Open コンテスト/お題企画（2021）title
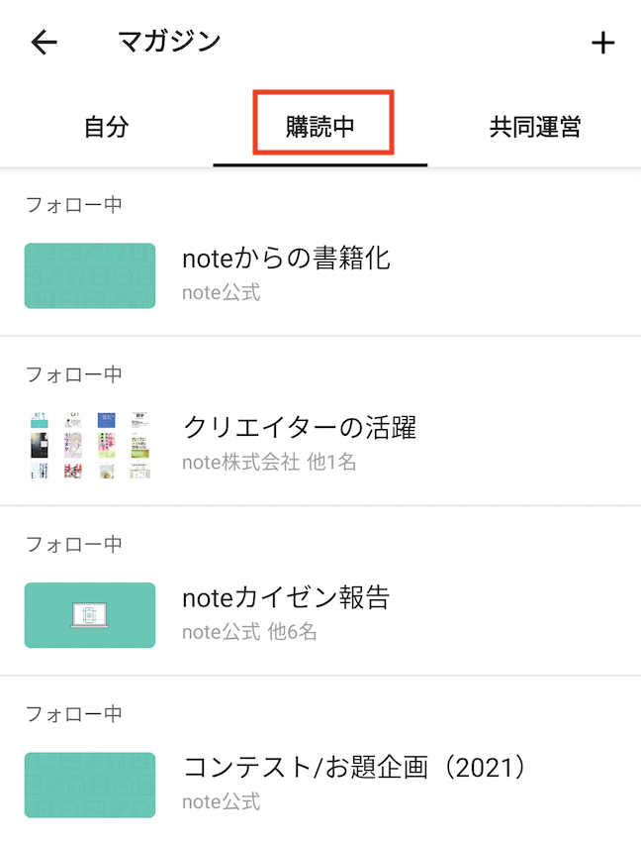The width and height of the screenshot is (641, 844). [355, 767]
